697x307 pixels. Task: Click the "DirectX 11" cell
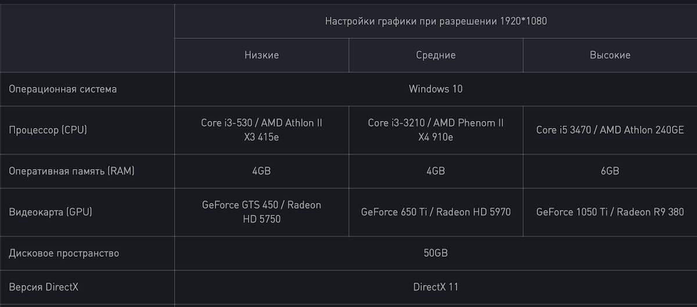(436, 287)
